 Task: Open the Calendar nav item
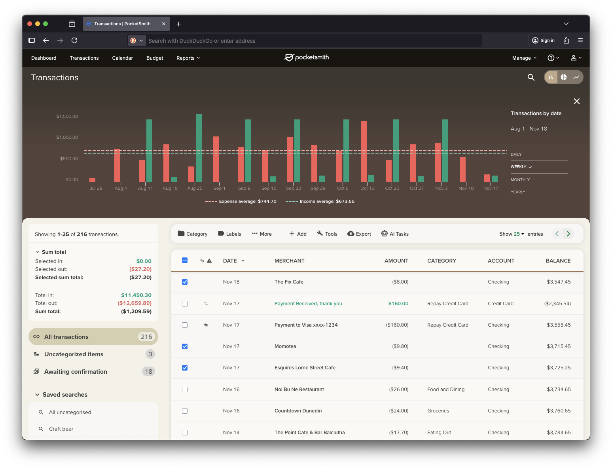(x=122, y=58)
